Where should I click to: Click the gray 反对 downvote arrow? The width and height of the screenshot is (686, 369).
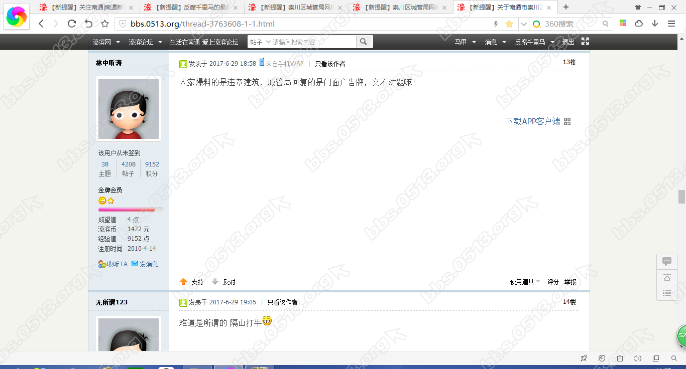(x=215, y=282)
